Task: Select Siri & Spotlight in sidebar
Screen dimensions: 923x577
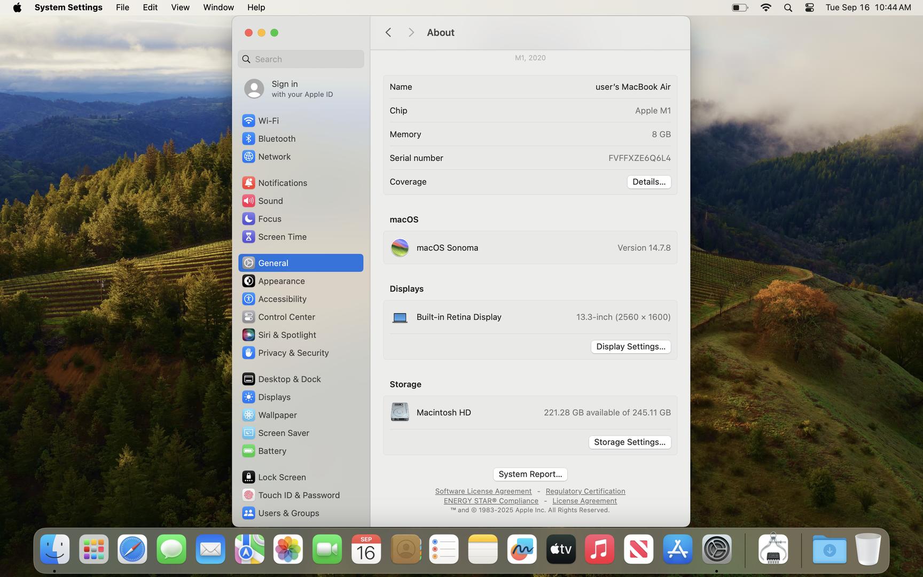Action: pyautogui.click(x=301, y=335)
